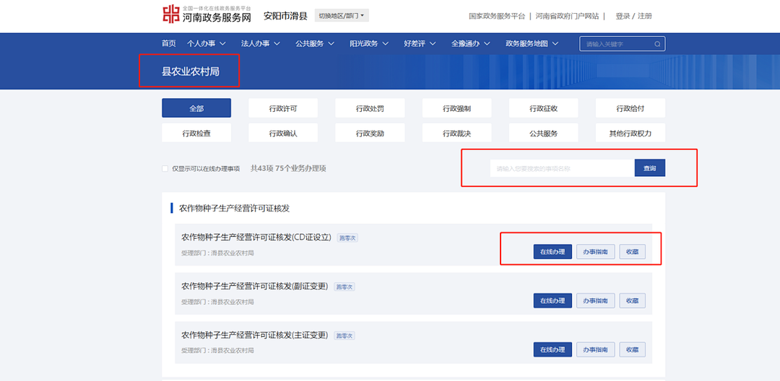
Task: Expand the 法人办事 navigation dropdown
Action: pos(261,43)
